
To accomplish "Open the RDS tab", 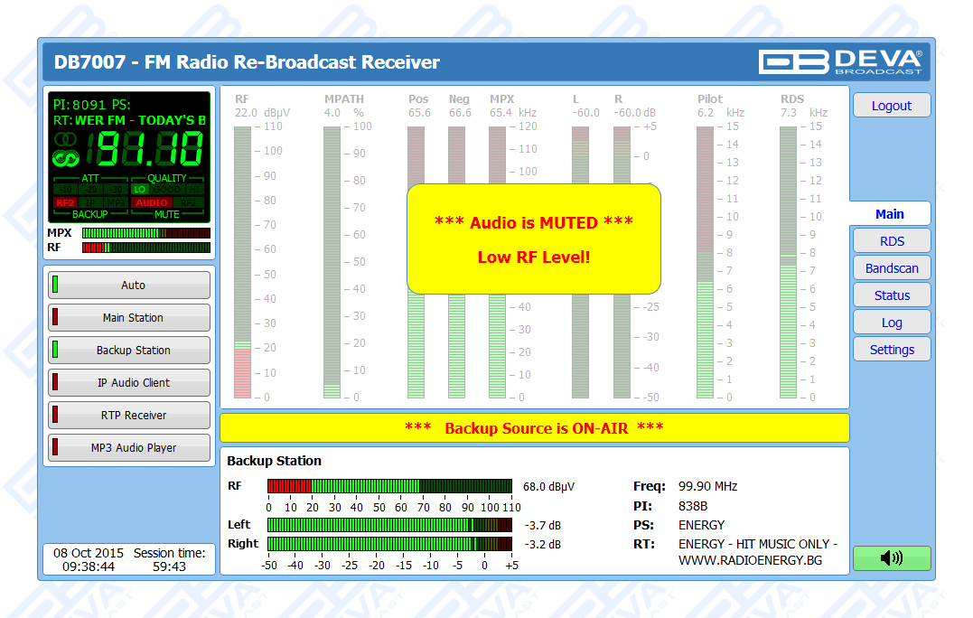I will click(891, 241).
